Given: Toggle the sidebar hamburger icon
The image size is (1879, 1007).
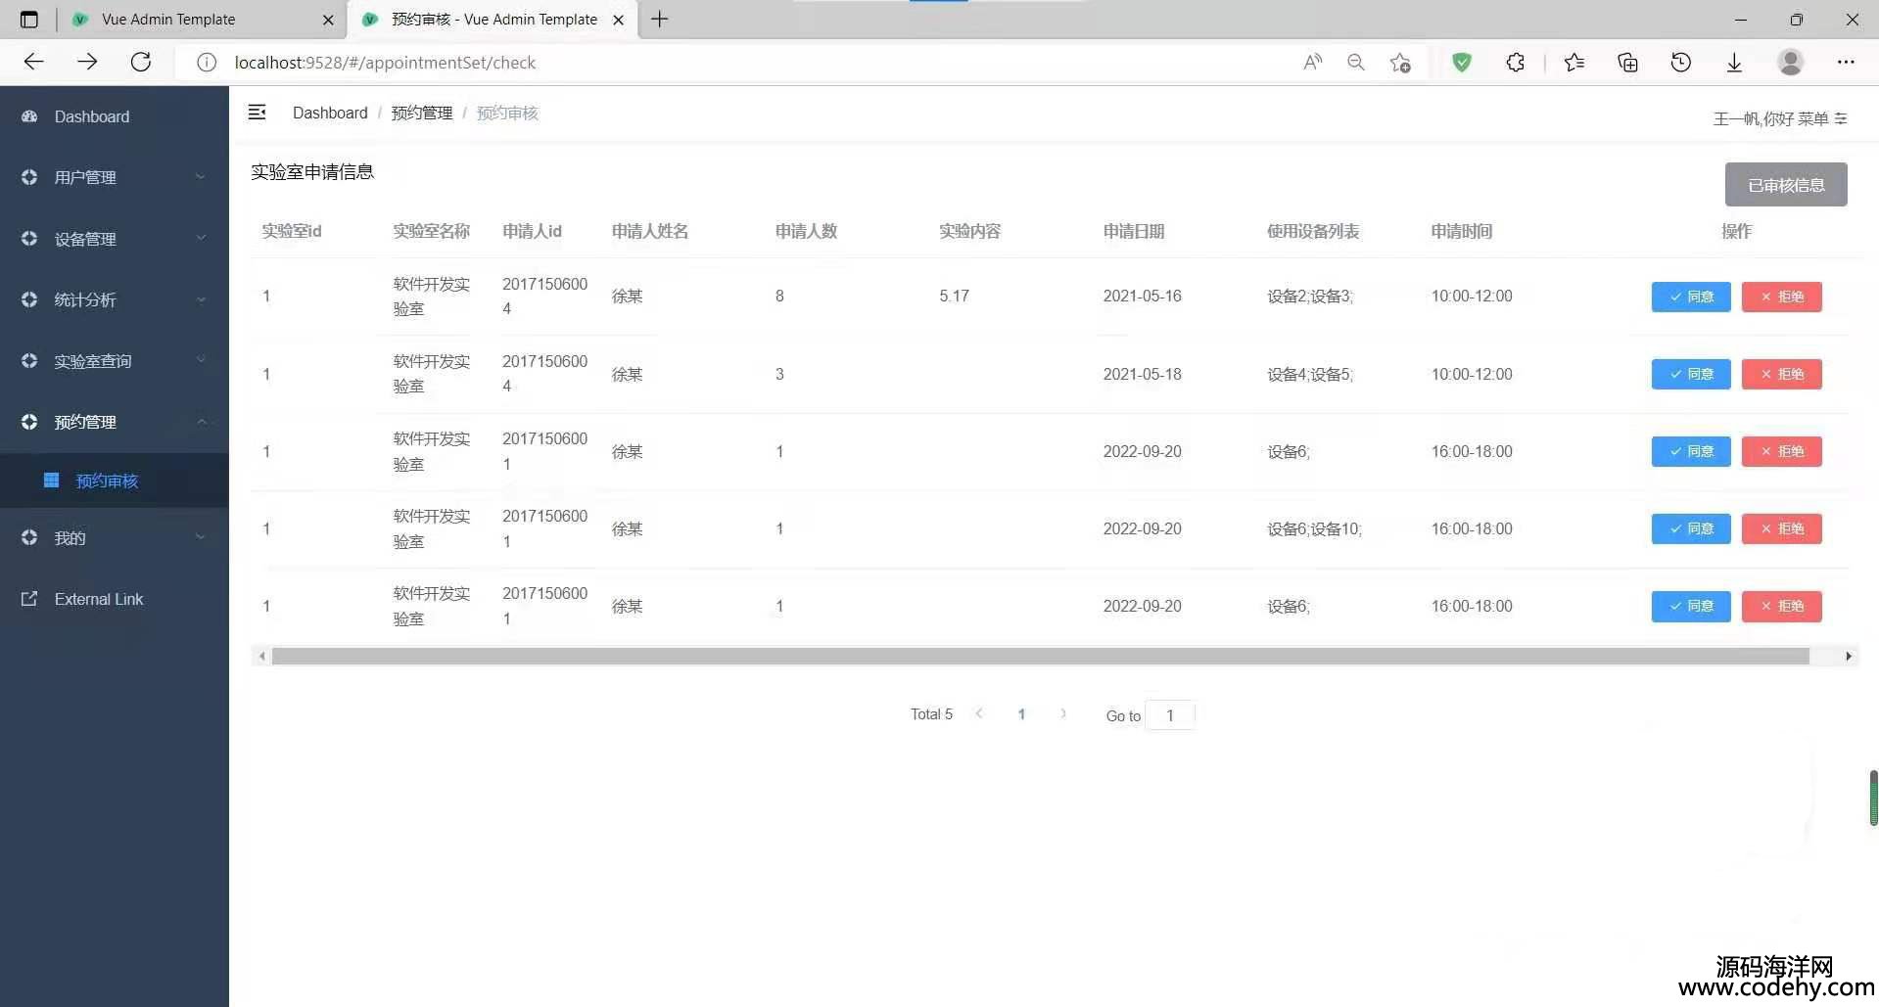Looking at the screenshot, I should [x=258, y=113].
